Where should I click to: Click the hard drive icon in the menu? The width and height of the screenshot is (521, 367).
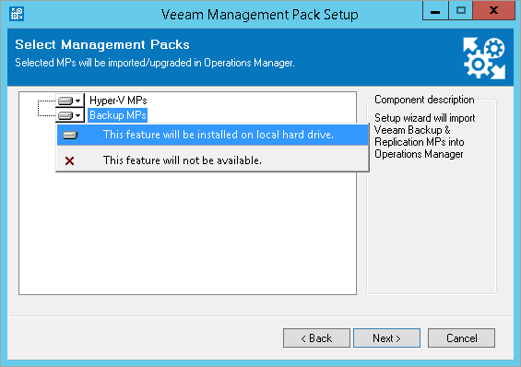tap(70, 136)
